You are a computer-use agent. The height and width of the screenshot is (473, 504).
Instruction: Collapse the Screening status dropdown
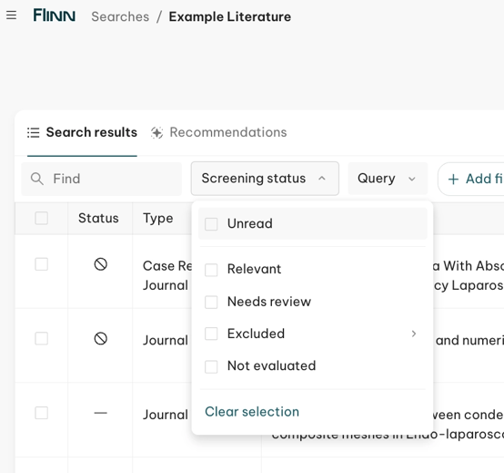(x=265, y=179)
